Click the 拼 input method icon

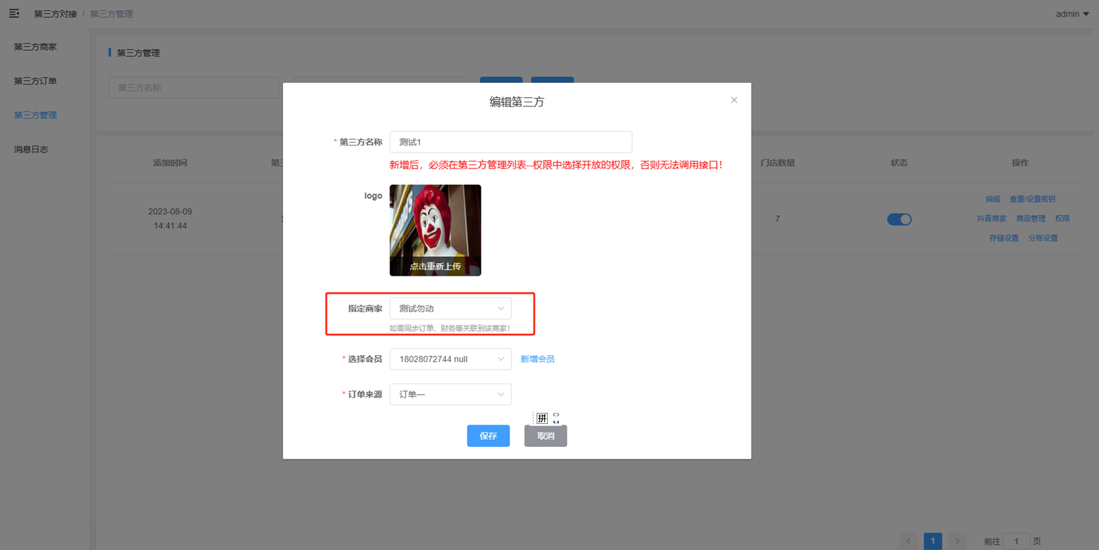click(x=542, y=418)
